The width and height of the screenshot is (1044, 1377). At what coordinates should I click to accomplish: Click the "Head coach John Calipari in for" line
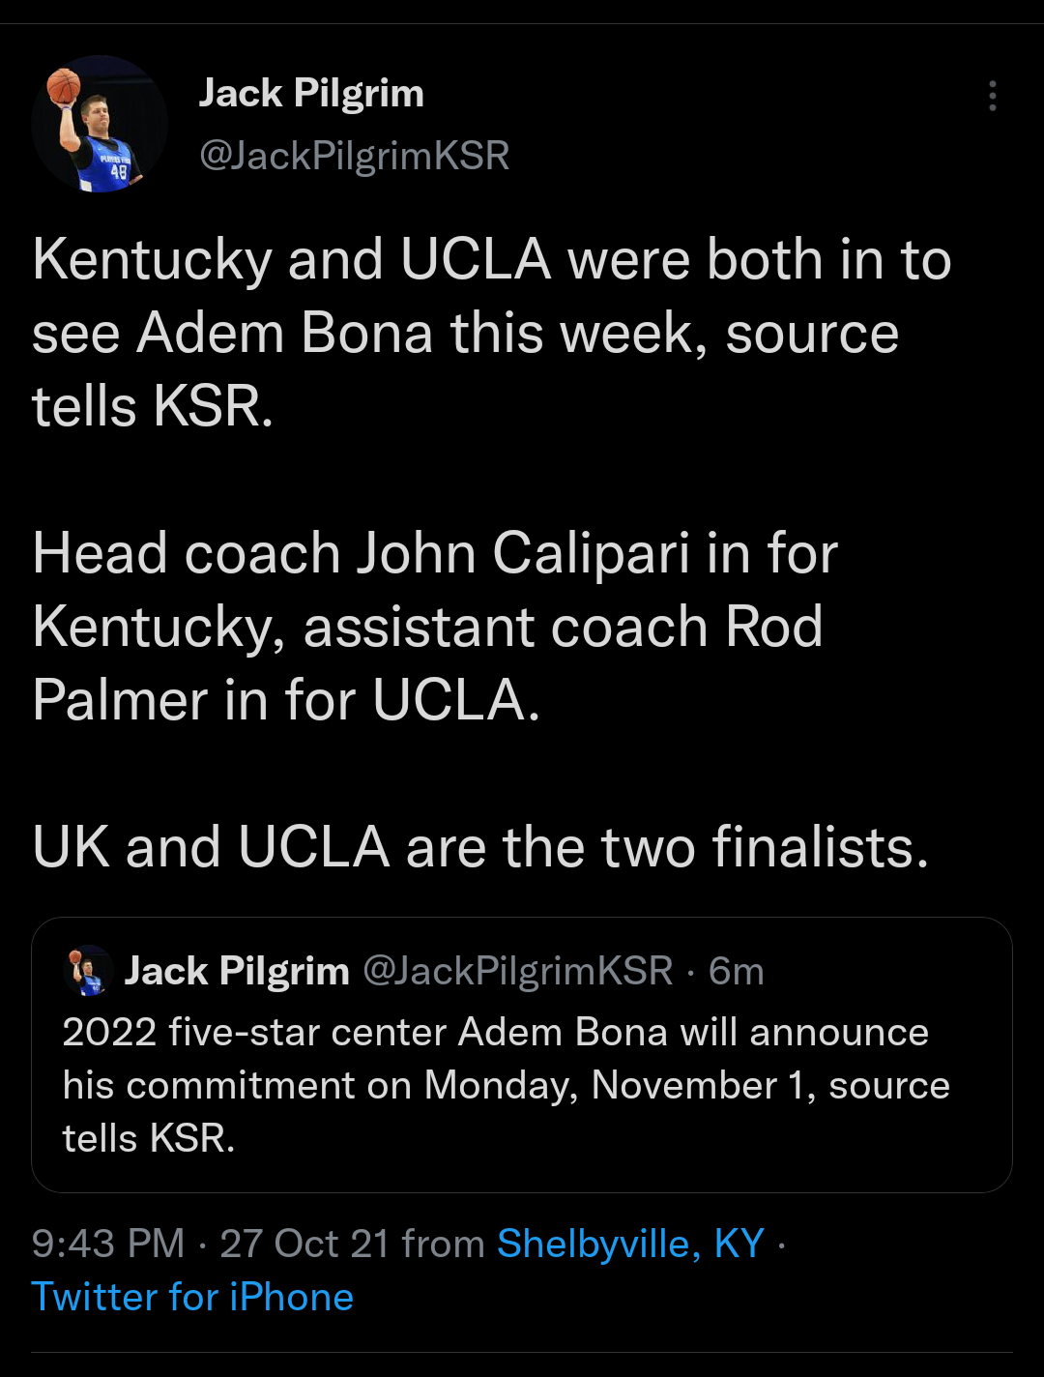pyautogui.click(x=435, y=554)
